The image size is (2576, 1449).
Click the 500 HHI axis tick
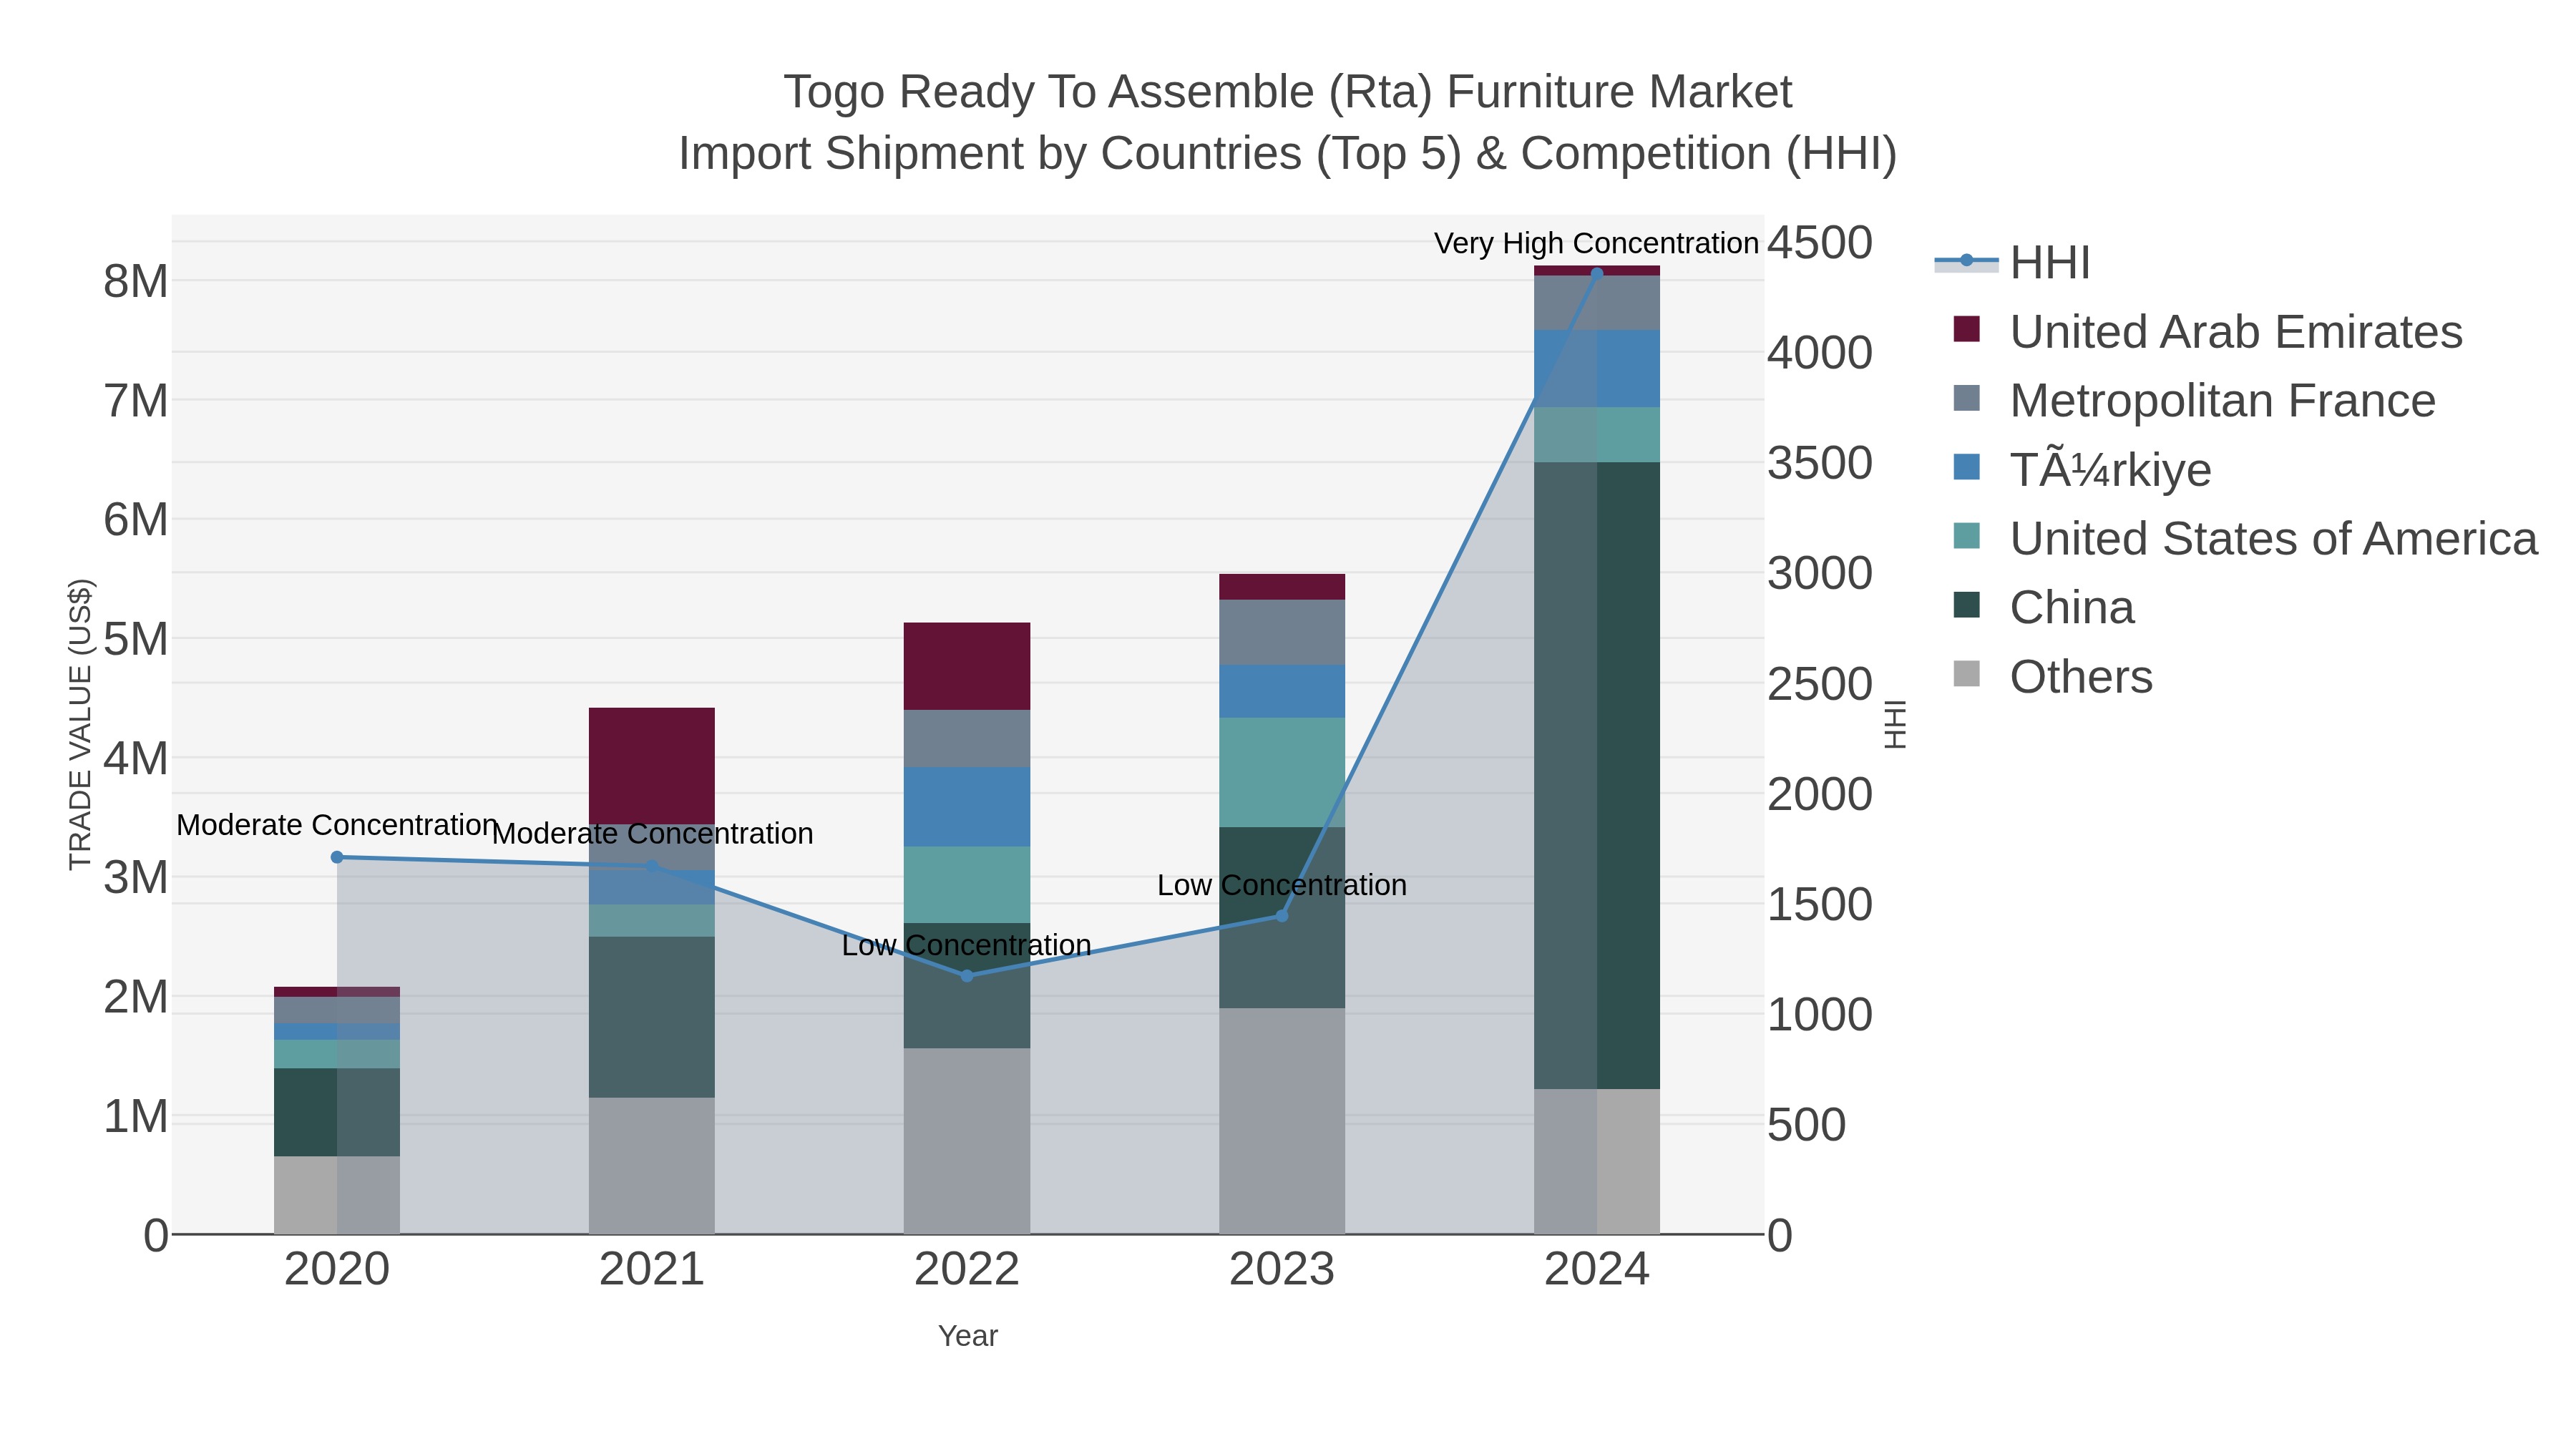(1807, 1124)
